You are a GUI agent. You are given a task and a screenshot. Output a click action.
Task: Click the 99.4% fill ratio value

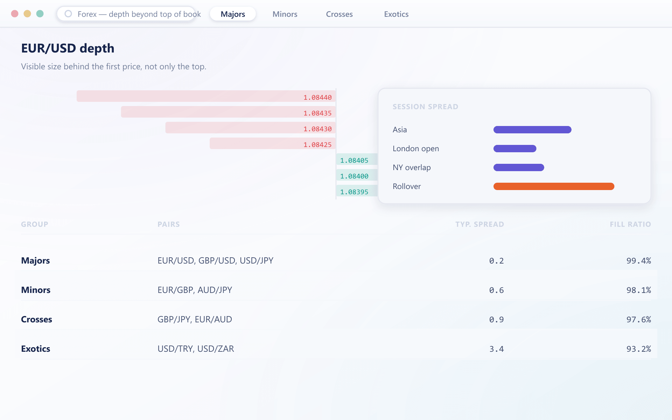point(639,261)
